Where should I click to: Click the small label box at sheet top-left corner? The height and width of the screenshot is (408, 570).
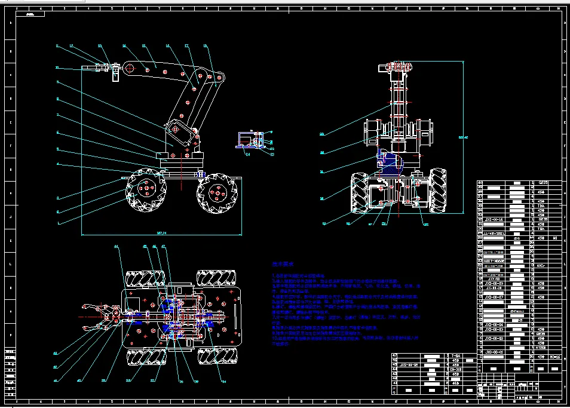pos(30,14)
